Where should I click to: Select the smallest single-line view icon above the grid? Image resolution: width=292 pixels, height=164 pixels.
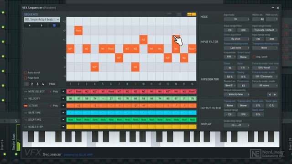tap(169, 14)
